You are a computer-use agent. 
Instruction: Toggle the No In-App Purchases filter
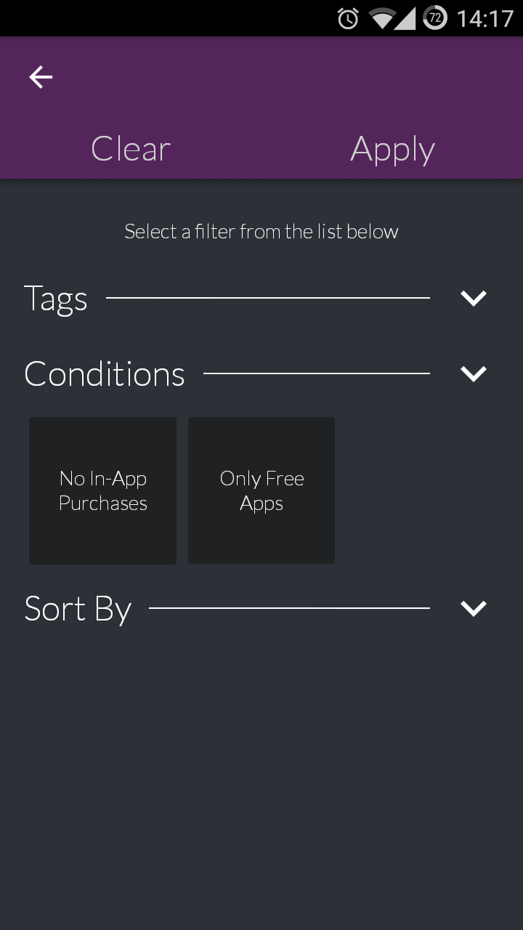102,490
